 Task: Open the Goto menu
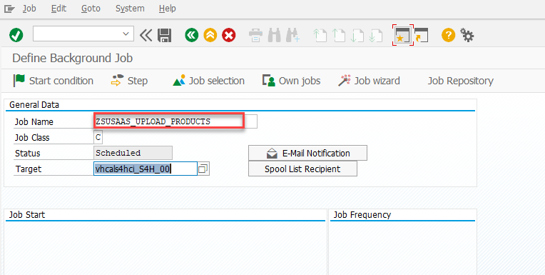pyautogui.click(x=91, y=9)
